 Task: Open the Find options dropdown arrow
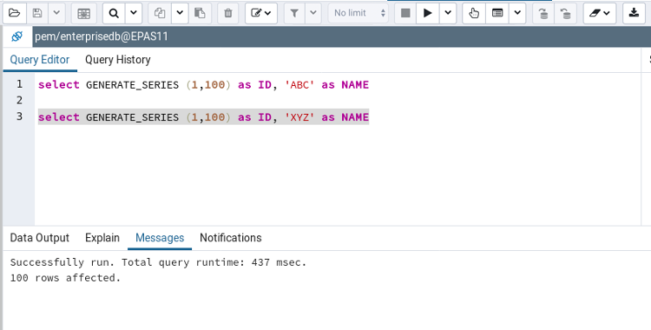tap(134, 13)
